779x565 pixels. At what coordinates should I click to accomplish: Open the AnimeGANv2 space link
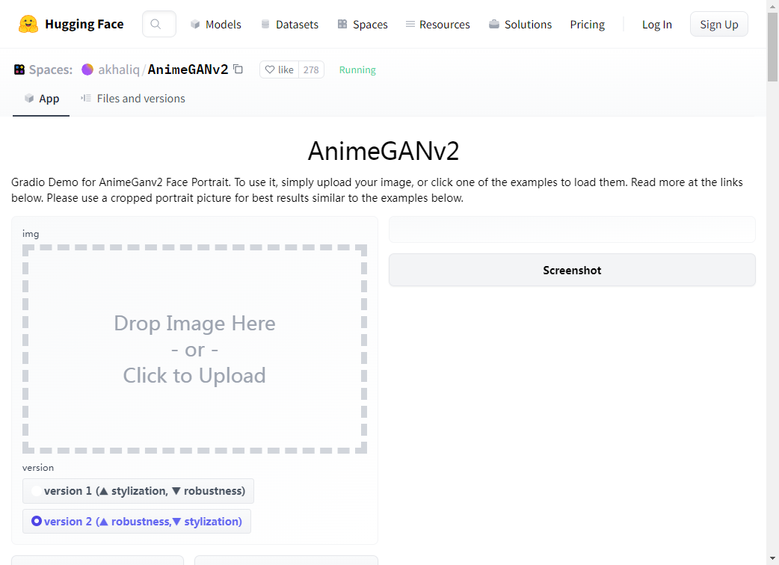coord(188,70)
